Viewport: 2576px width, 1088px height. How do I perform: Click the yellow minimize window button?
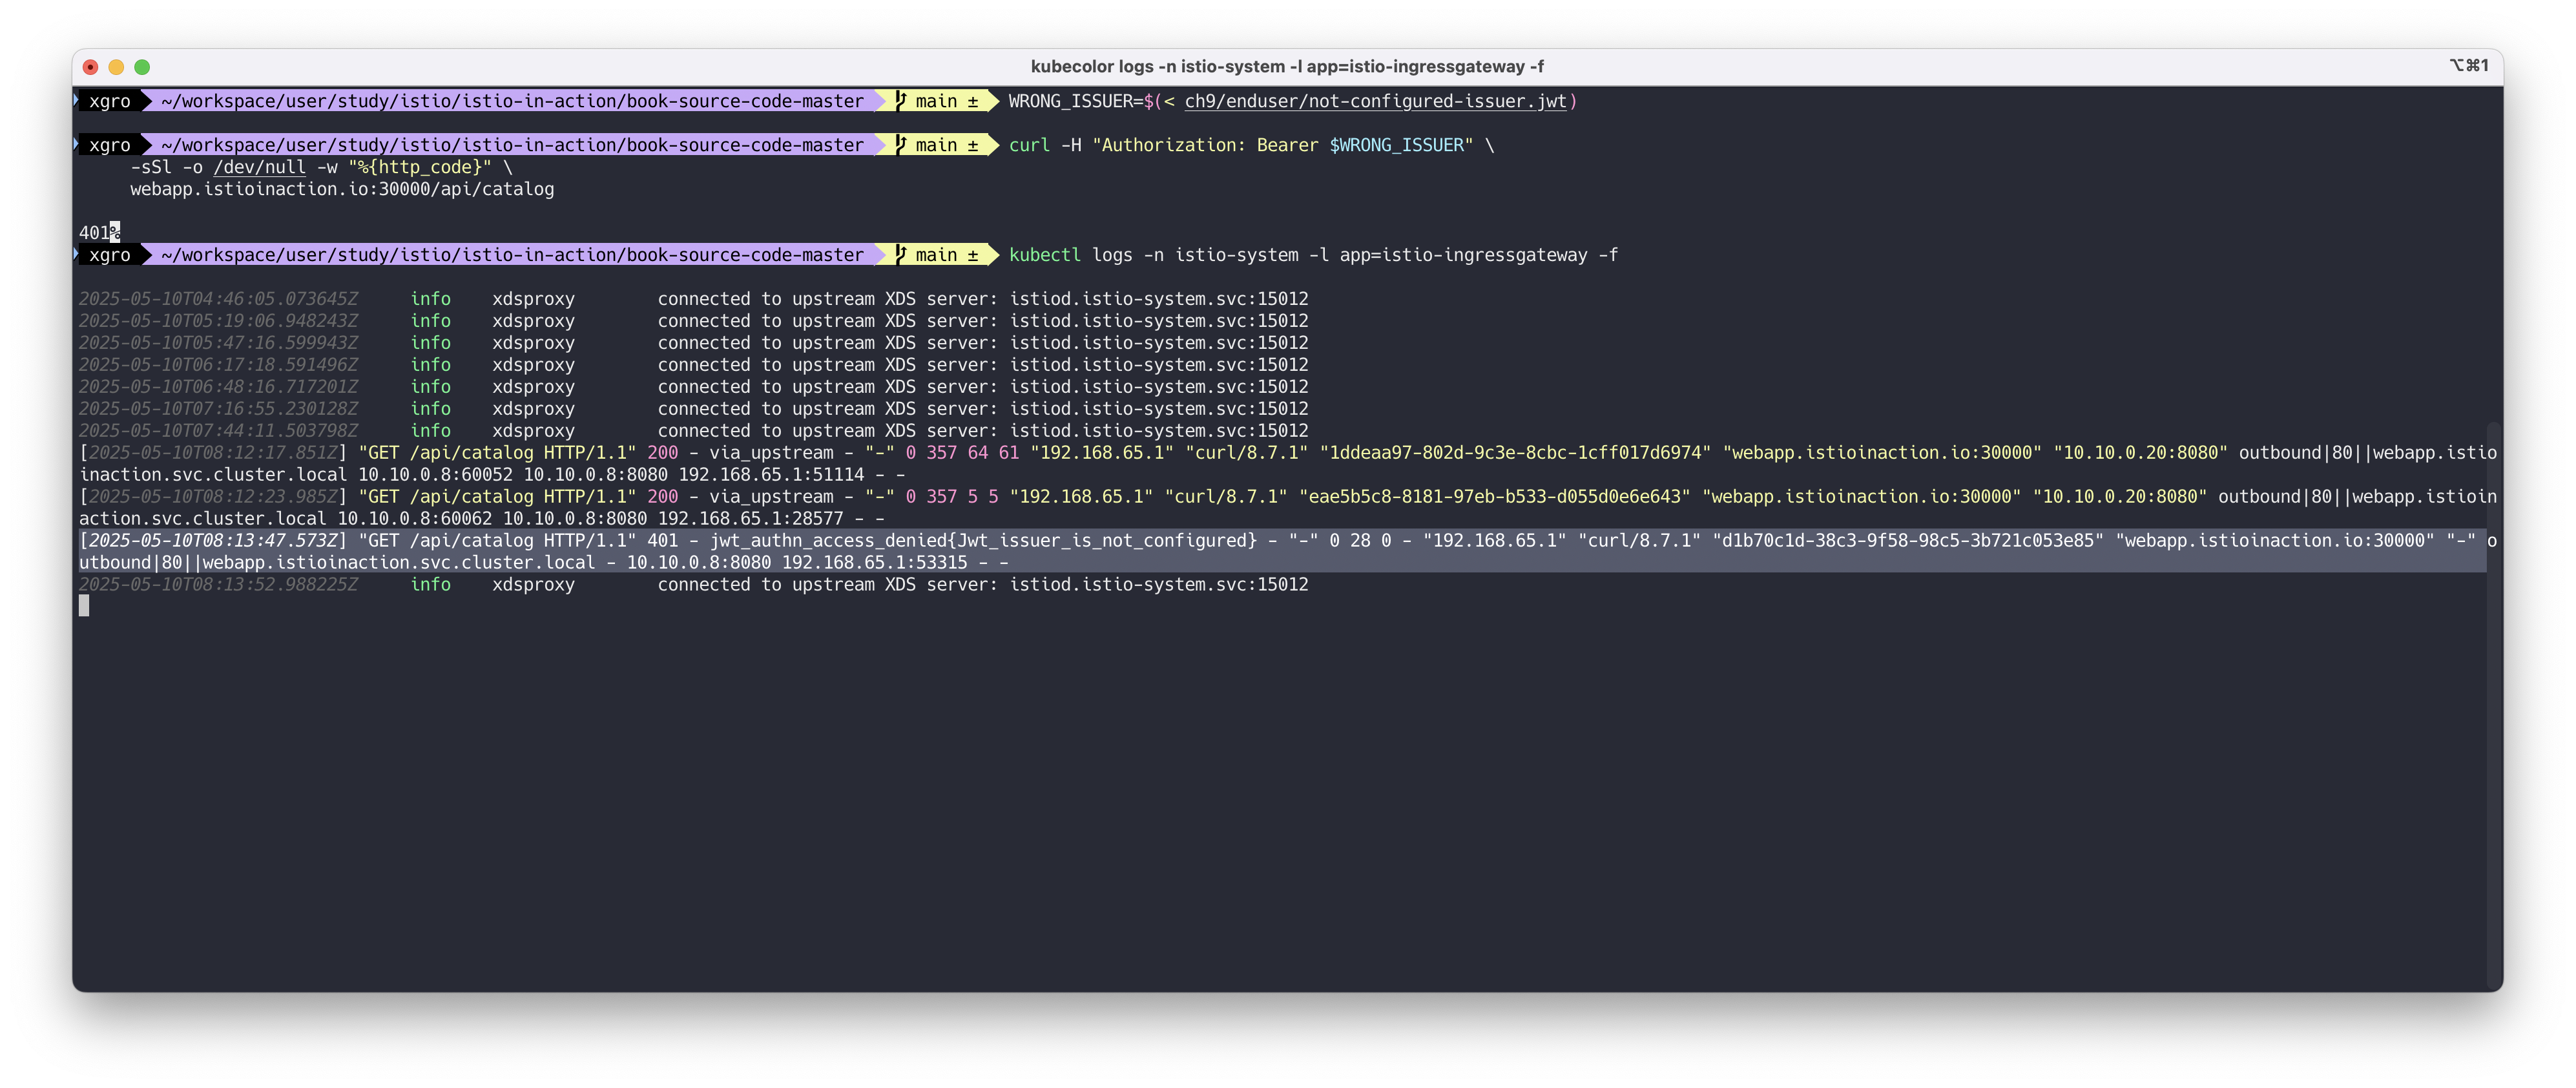pos(116,67)
